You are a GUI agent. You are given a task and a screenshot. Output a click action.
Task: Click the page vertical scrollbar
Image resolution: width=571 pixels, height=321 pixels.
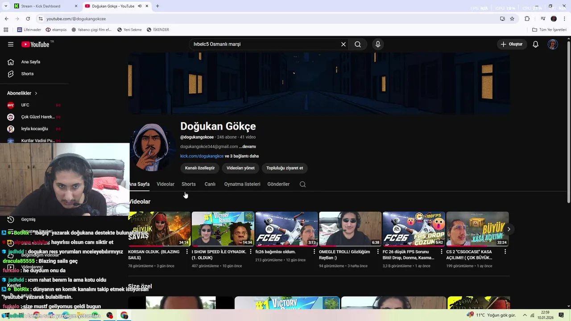point(568,123)
